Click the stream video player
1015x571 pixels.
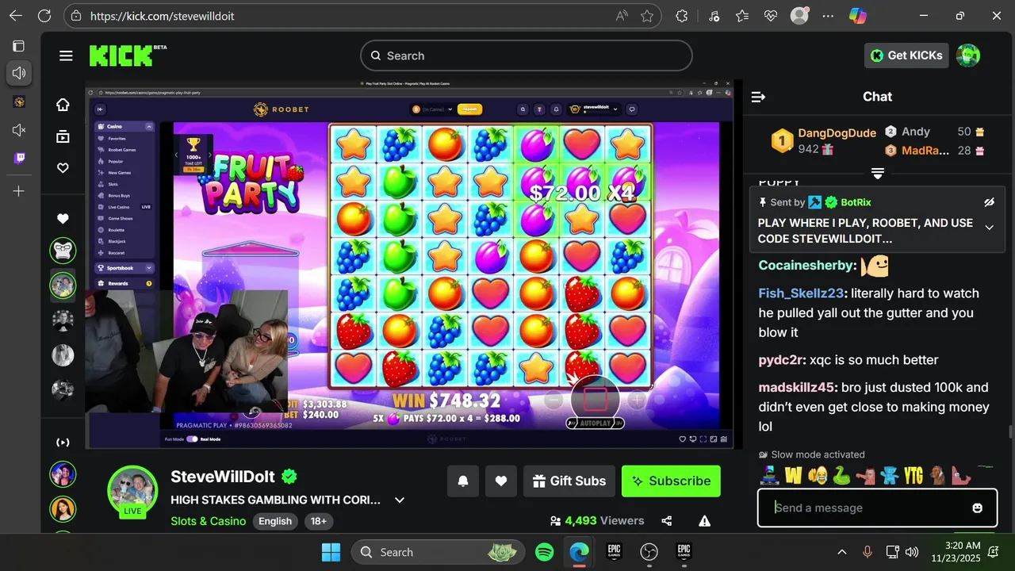tap(409, 264)
